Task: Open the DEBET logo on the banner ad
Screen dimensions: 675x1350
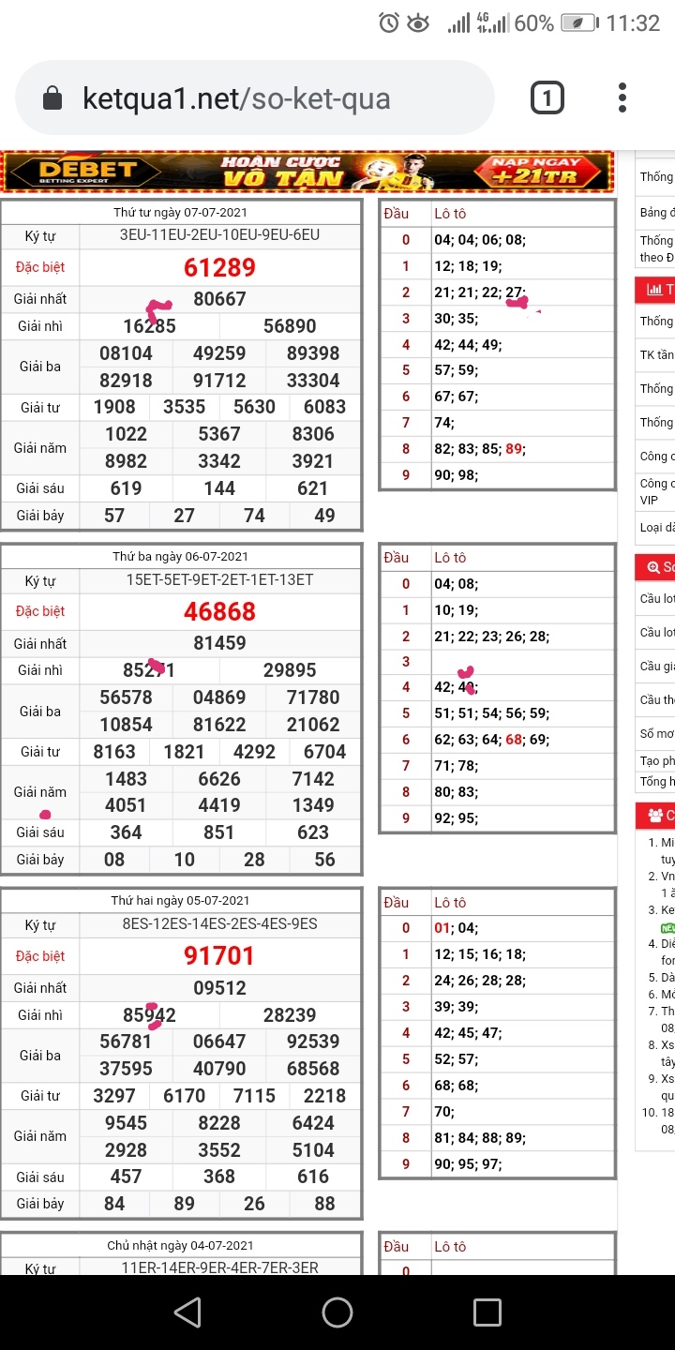Action: pos(87,172)
